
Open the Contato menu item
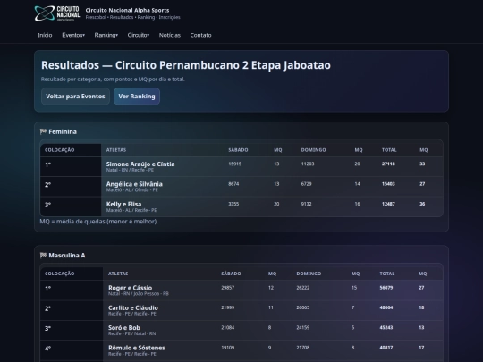pyautogui.click(x=201, y=35)
